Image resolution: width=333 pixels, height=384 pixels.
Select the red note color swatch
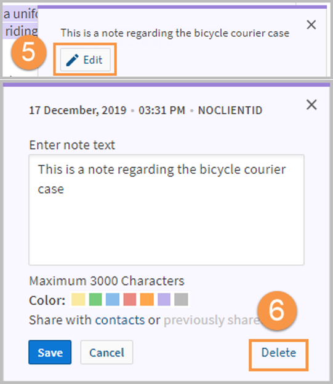[x=130, y=299]
